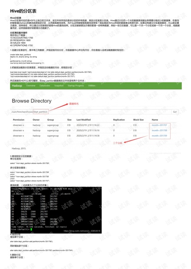The width and height of the screenshot is (191, 269).
Task: Click the blog.csdn.net URL in terminal image
Action: tap(82, 231)
